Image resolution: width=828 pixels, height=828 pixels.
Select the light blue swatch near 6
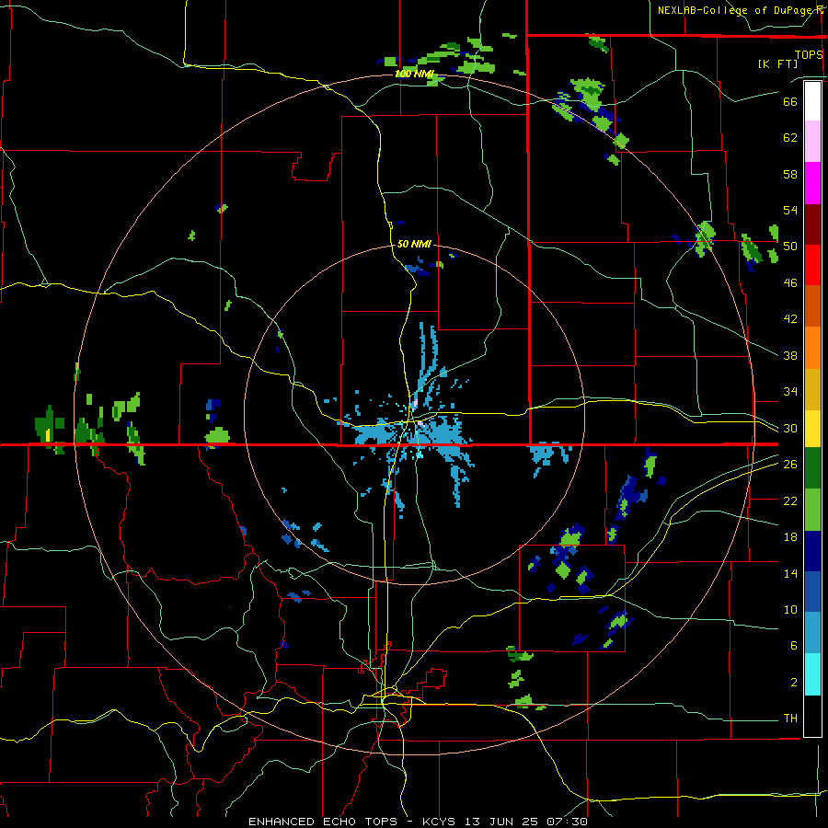click(812, 633)
